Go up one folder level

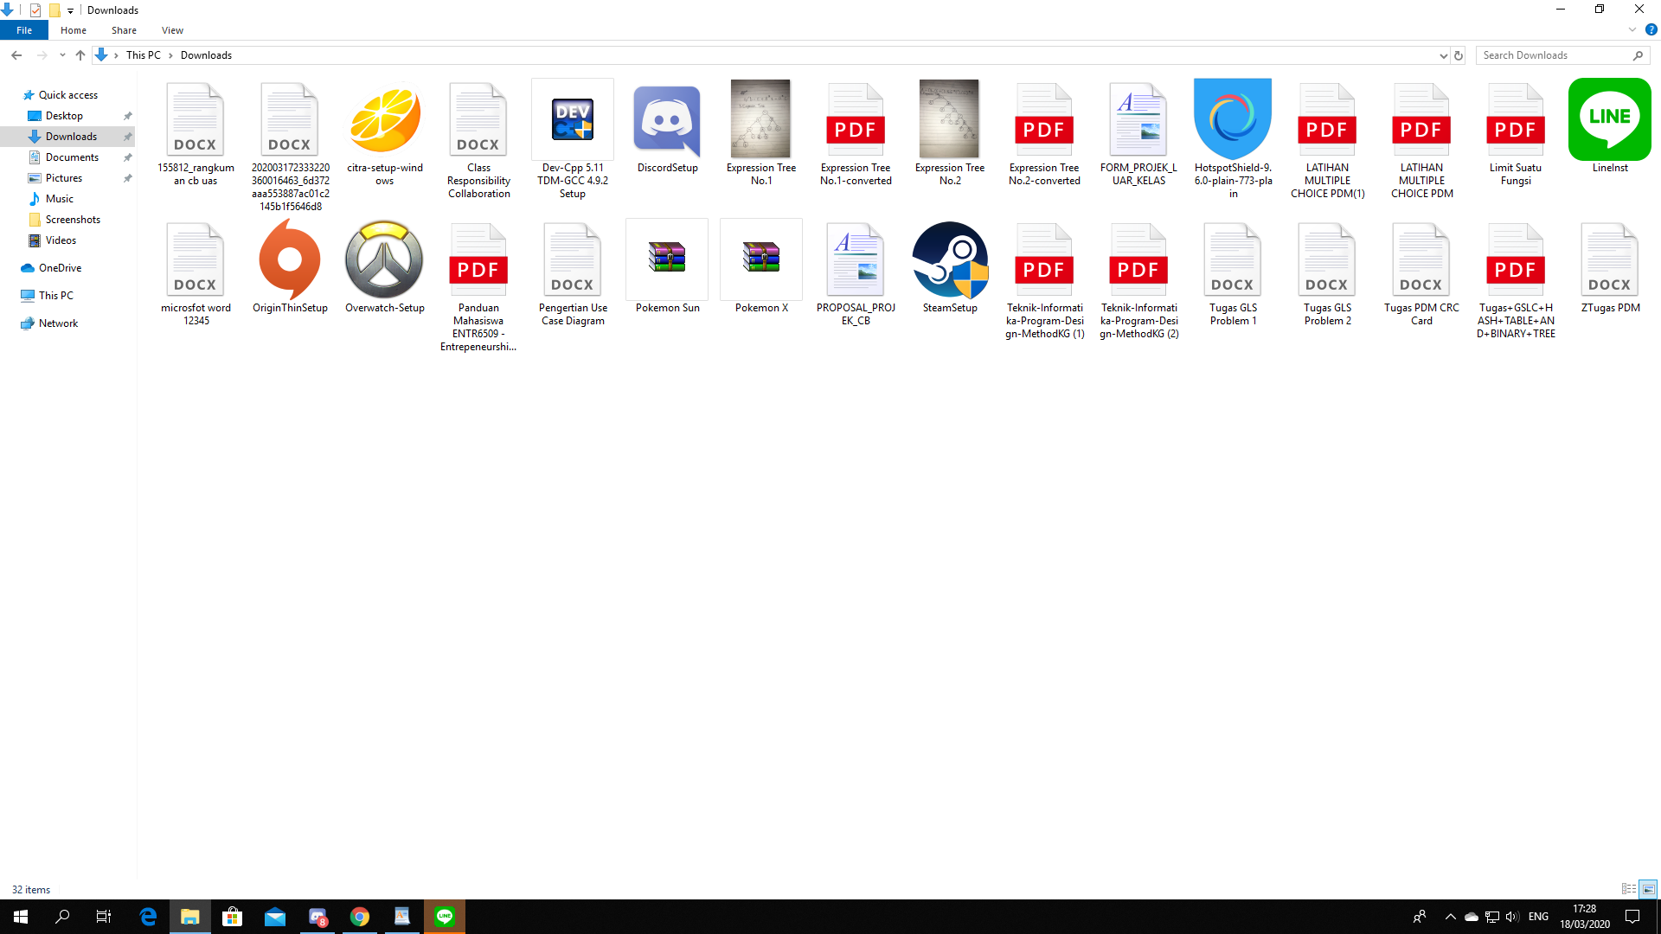pyautogui.click(x=80, y=55)
